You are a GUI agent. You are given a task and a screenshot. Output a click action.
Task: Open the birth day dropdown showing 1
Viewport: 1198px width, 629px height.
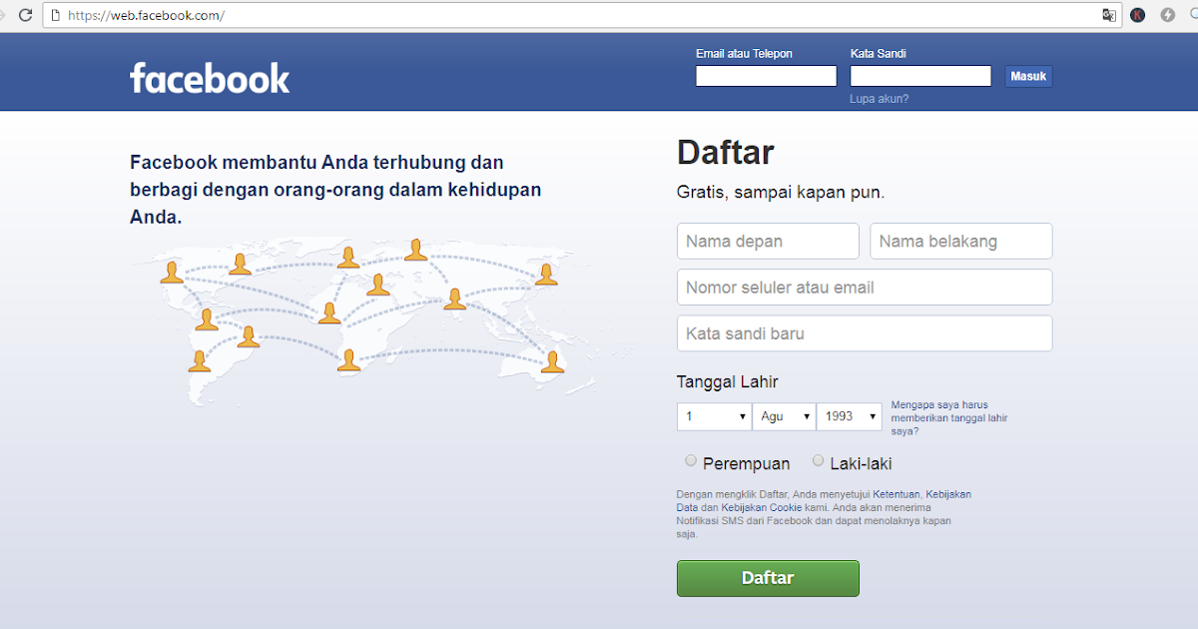point(714,416)
